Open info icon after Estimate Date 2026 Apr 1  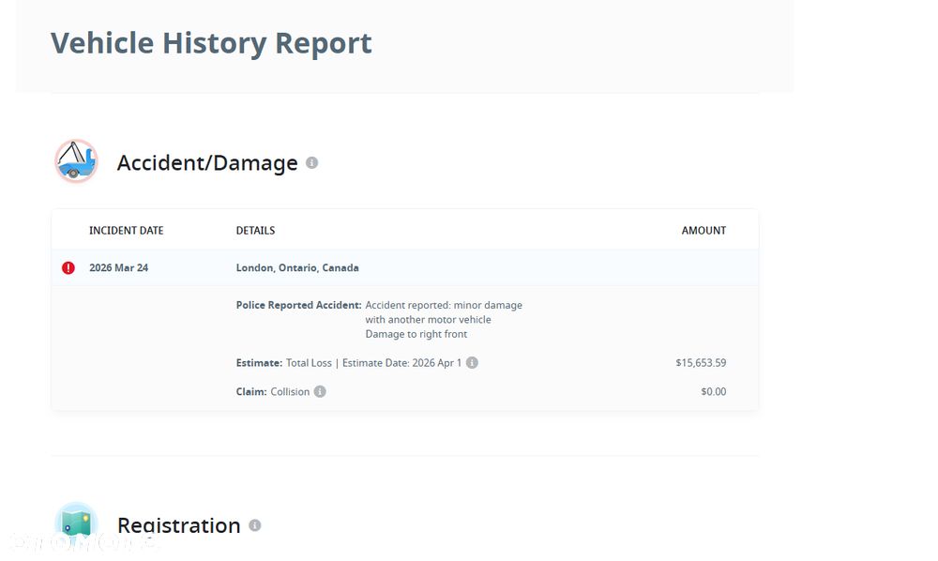coord(472,363)
